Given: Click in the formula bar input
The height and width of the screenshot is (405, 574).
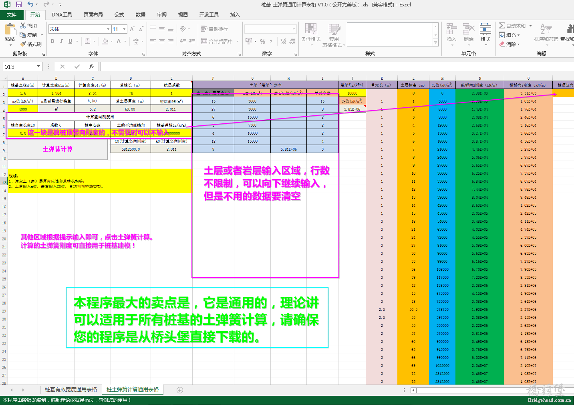Looking at the screenshot, I should [x=336, y=66].
